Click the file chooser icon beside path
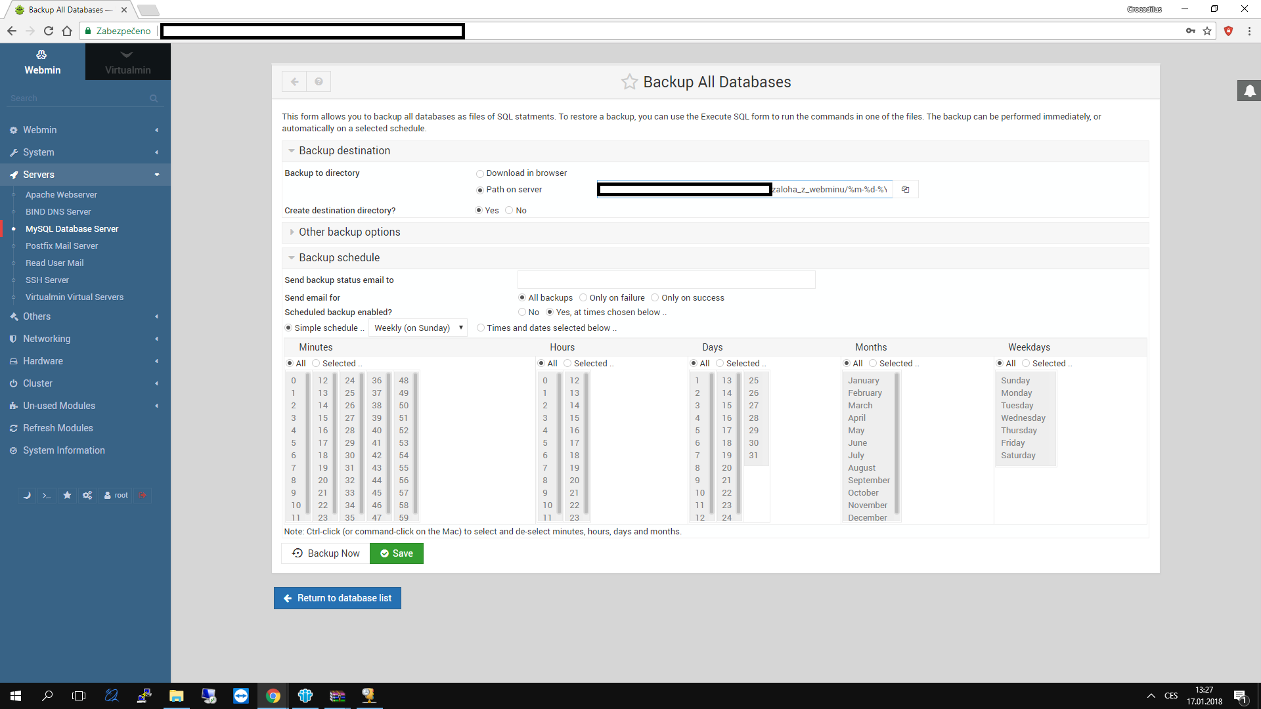This screenshot has width=1261, height=709. [x=905, y=190]
